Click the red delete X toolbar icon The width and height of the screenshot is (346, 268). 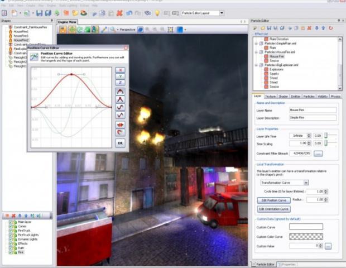pos(119,13)
